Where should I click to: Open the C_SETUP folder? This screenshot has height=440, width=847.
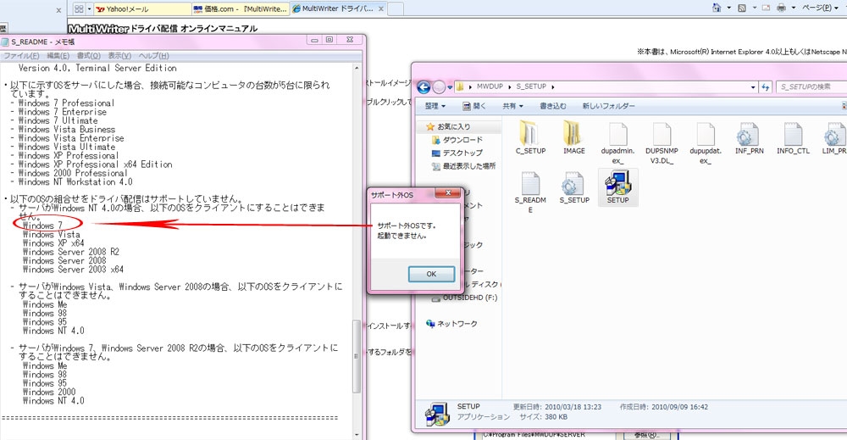(529, 136)
